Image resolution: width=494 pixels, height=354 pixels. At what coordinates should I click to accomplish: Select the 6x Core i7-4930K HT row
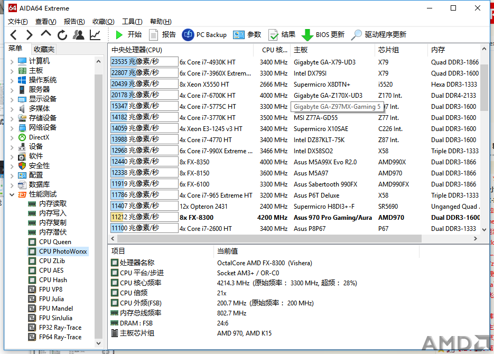(x=295, y=62)
